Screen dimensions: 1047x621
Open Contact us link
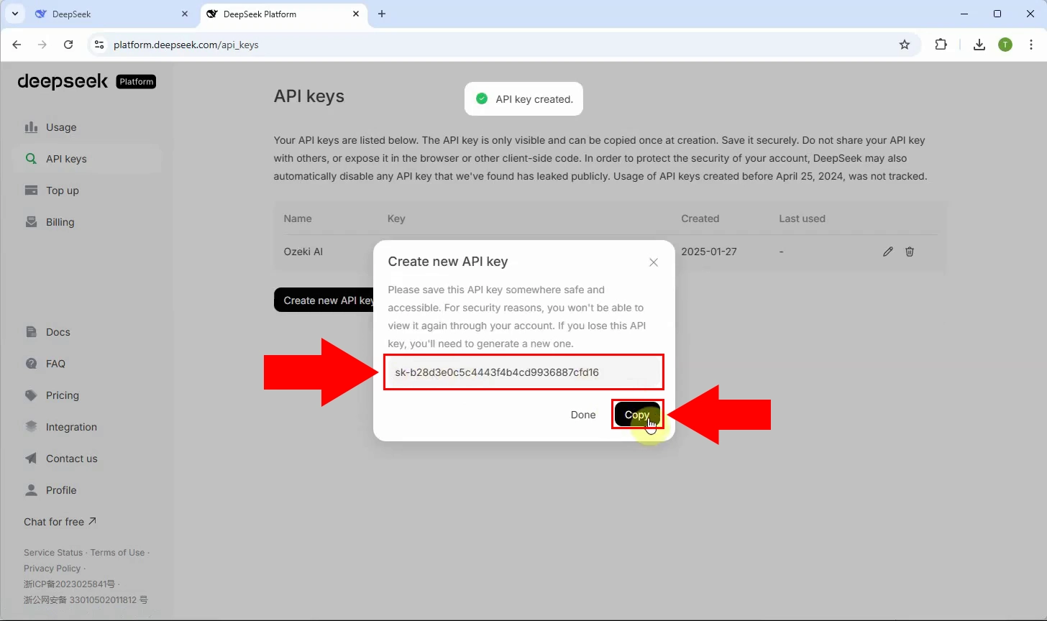point(87,459)
